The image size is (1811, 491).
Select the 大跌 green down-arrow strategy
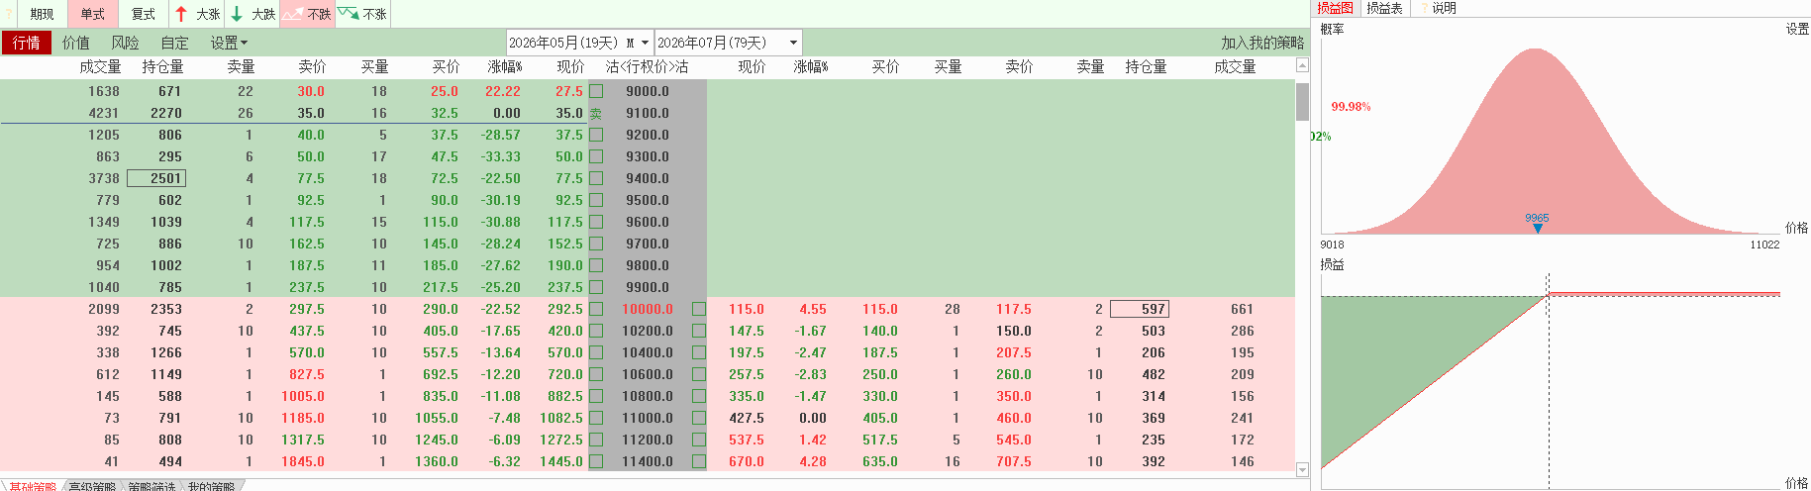[252, 14]
